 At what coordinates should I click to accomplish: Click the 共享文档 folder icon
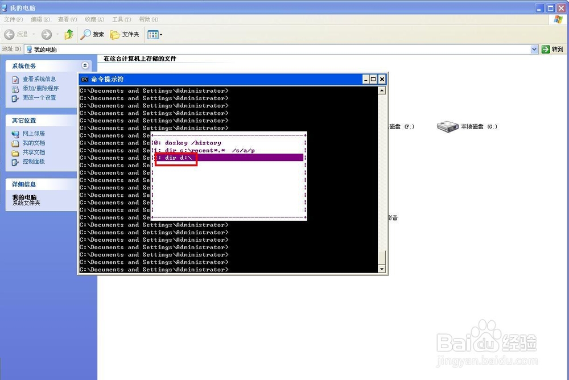15,153
